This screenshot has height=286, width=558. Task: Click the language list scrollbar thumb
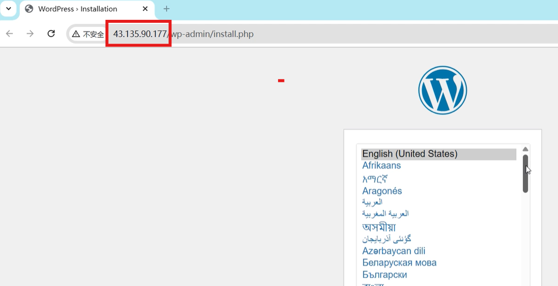point(525,174)
